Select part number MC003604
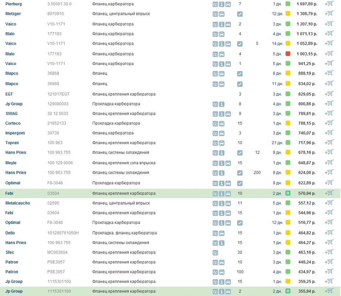 58,252
